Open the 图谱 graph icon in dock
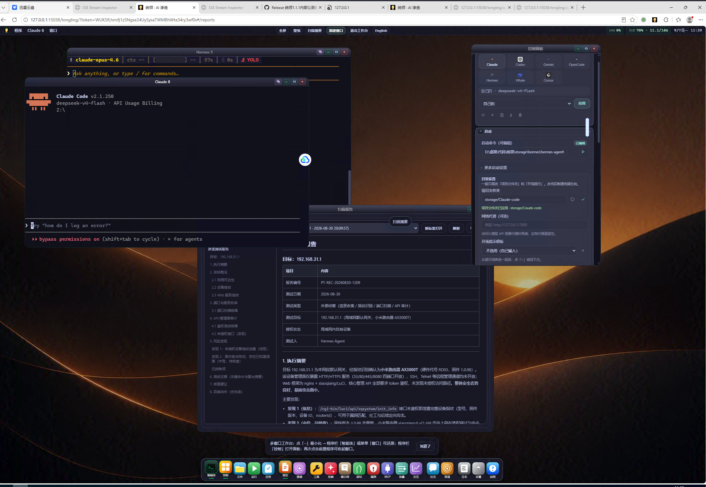The height and width of the screenshot is (487, 706). (300, 469)
